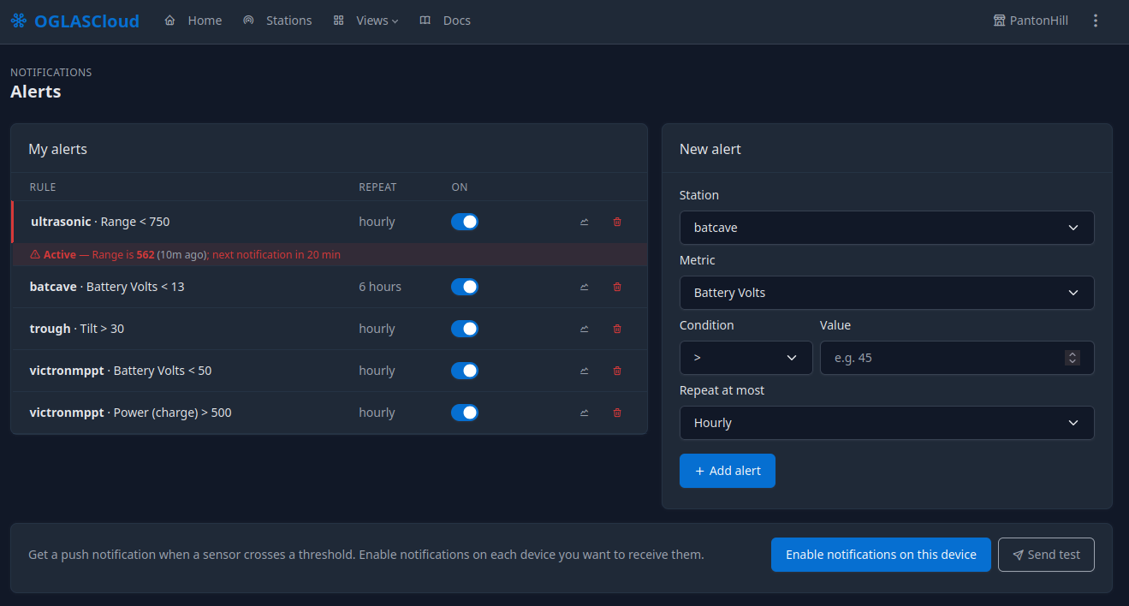The height and width of the screenshot is (606, 1129).
Task: Open the Condition operator dropdown
Action: click(746, 358)
